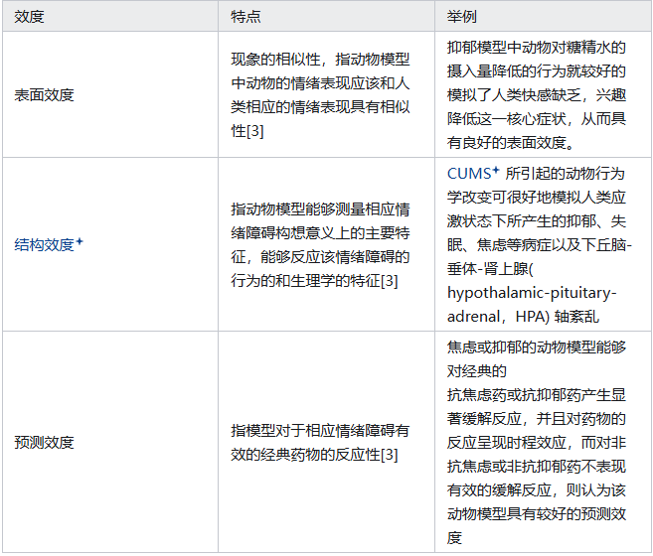Click the text hypothalamic-pituitary-

click(532, 293)
